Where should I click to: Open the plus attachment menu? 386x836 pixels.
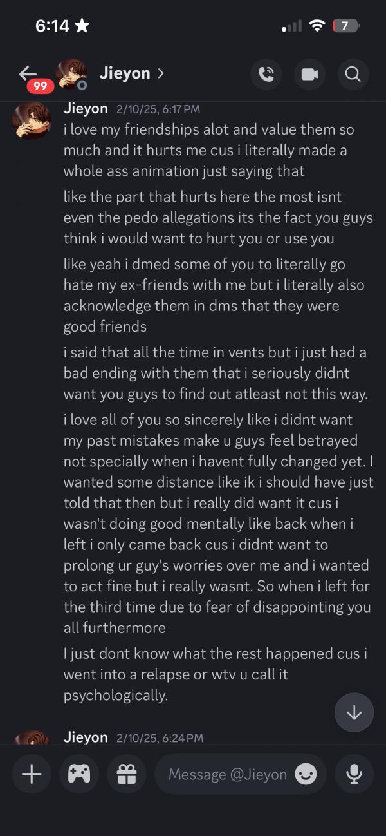32,774
